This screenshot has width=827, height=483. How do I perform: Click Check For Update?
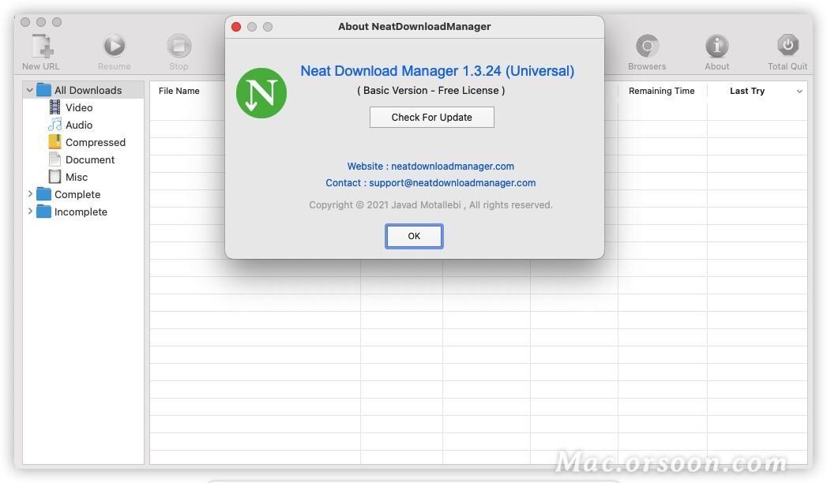[x=431, y=117]
